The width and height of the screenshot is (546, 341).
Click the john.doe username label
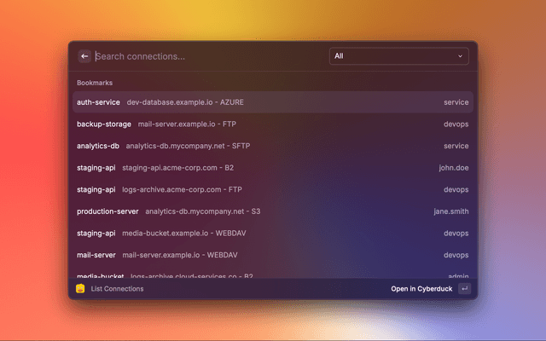pos(454,168)
